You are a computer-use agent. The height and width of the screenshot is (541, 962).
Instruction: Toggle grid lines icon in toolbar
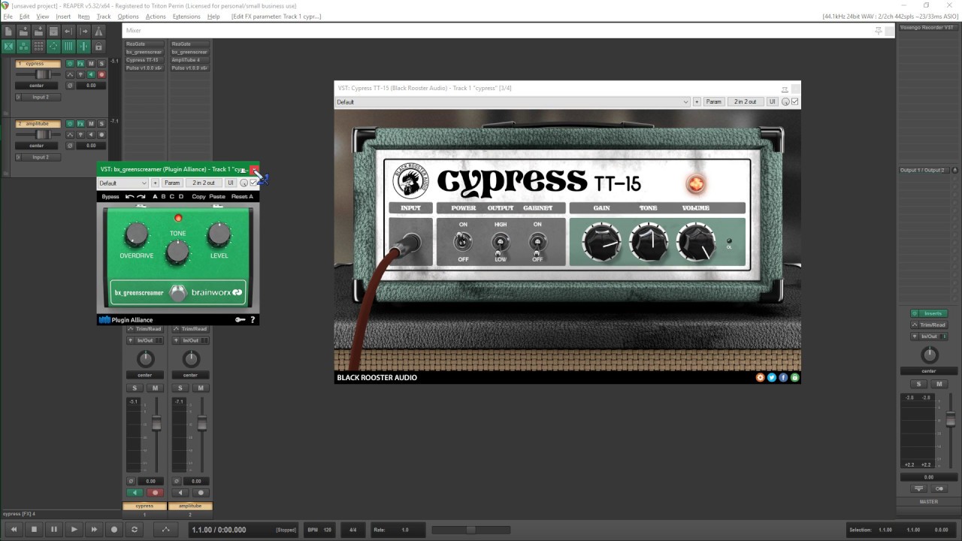[x=68, y=47]
